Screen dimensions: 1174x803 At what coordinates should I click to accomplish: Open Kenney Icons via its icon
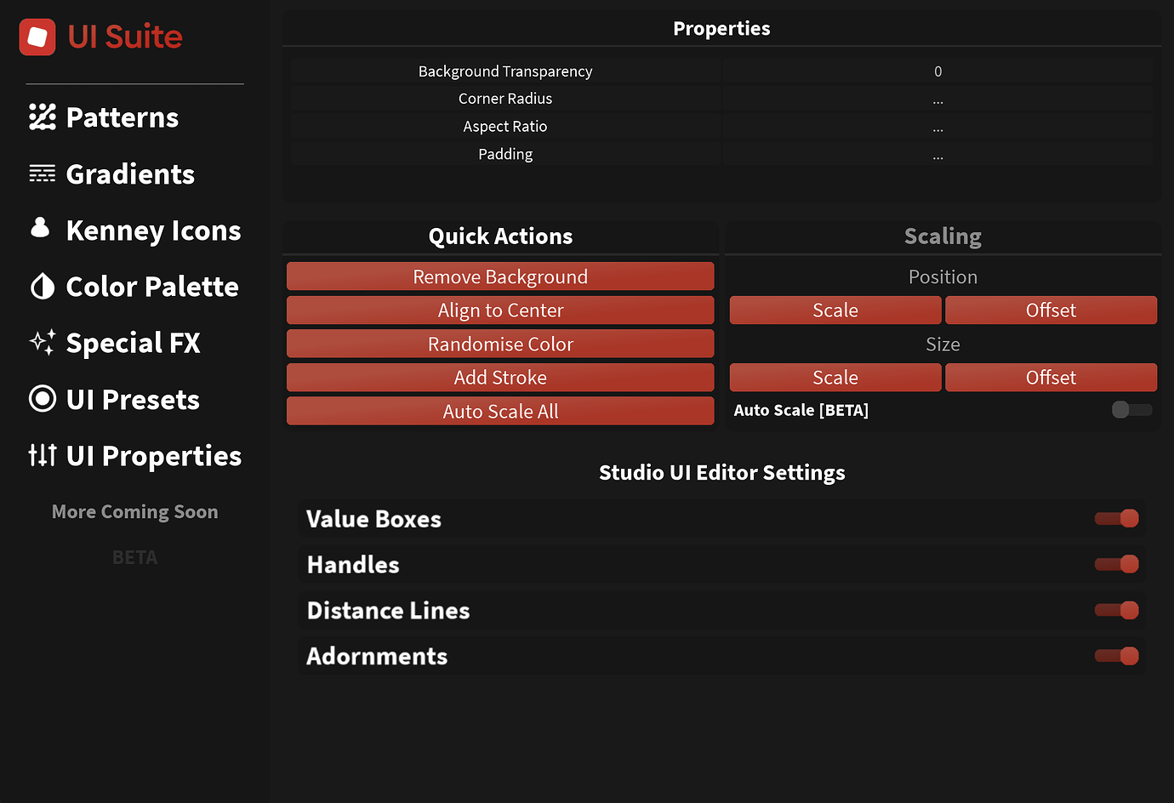tap(41, 230)
